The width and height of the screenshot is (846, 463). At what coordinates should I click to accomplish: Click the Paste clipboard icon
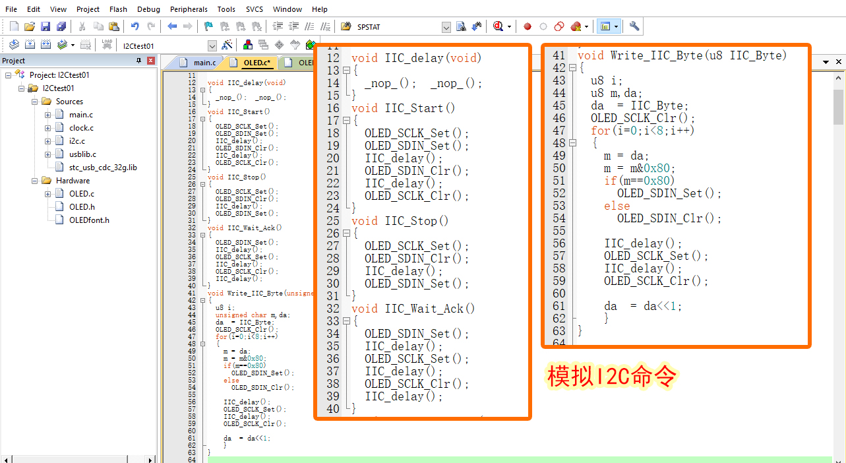pyautogui.click(x=114, y=26)
